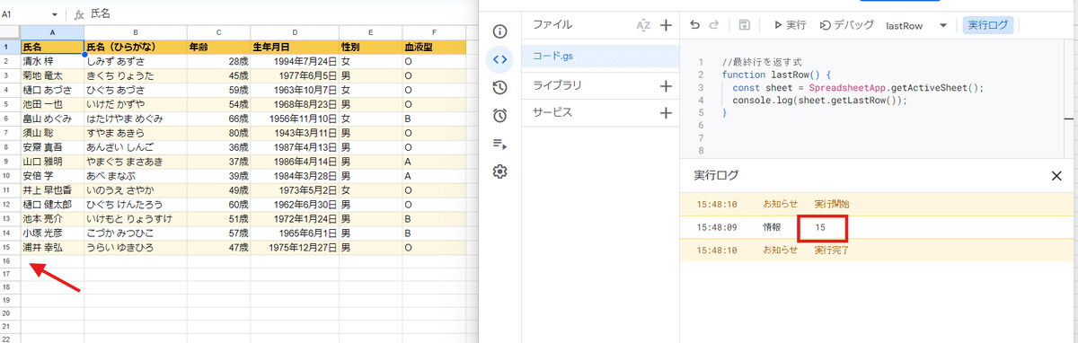
Task: Open the Overview info icon in sidebar
Action: (500, 31)
